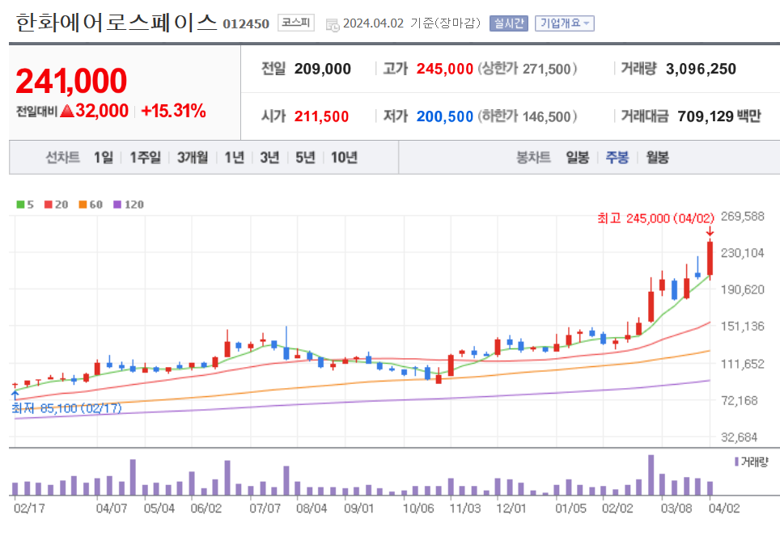Click the 04/07 date on the x-axis

[112, 509]
